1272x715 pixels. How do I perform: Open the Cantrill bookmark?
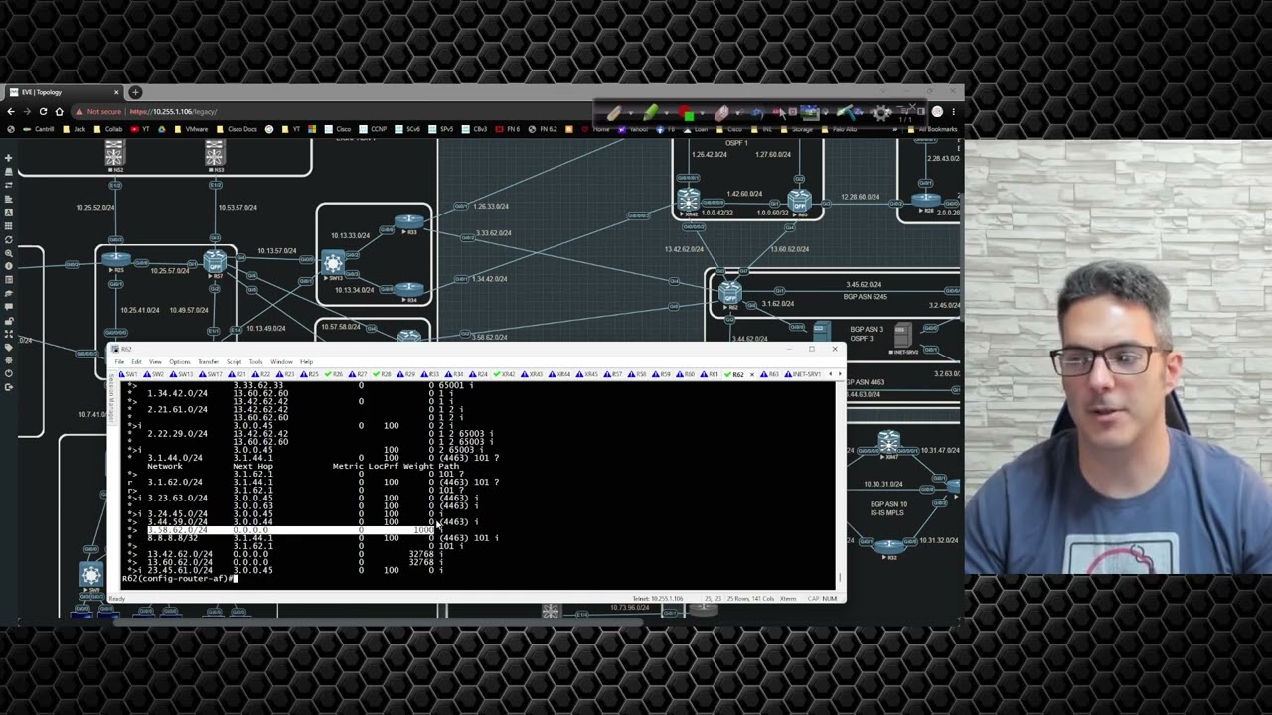click(x=39, y=129)
